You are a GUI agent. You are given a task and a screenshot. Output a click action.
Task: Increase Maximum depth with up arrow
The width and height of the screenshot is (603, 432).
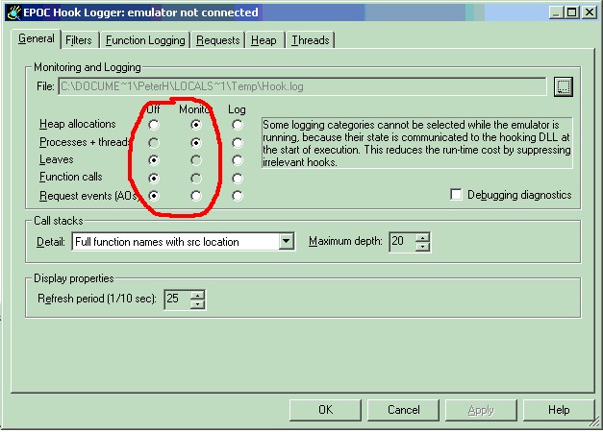click(x=422, y=238)
